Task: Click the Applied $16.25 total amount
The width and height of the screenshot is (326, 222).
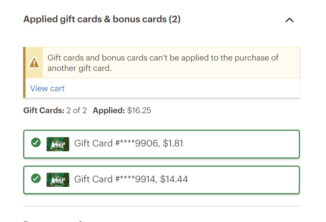Action: pos(139,111)
